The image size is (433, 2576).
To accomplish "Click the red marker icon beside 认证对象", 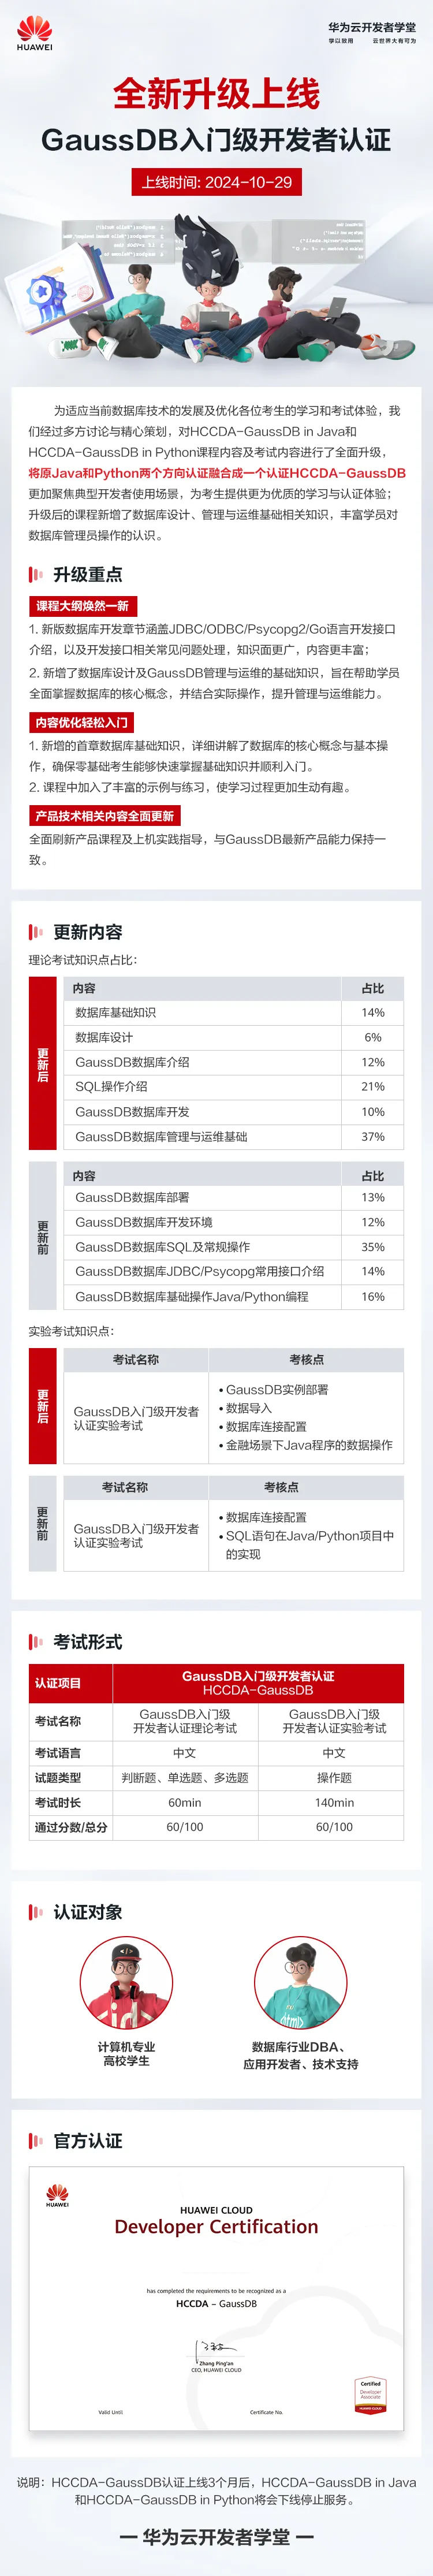I will 36,1912.
